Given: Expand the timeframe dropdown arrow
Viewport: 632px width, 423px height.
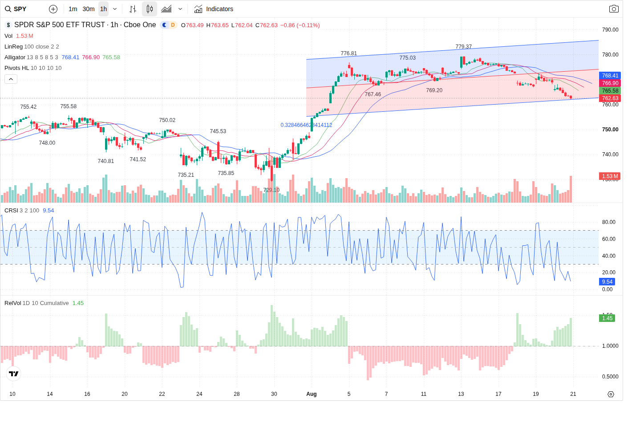Looking at the screenshot, I should (115, 9).
